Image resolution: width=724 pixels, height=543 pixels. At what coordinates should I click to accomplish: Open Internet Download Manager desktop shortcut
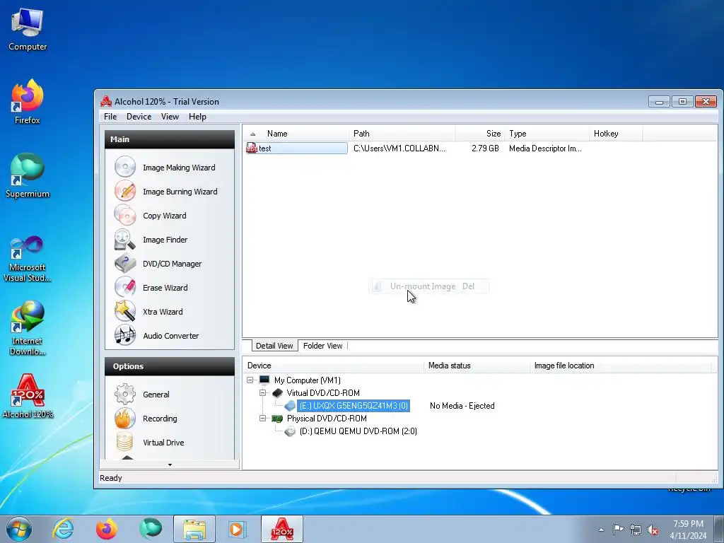coord(28,328)
